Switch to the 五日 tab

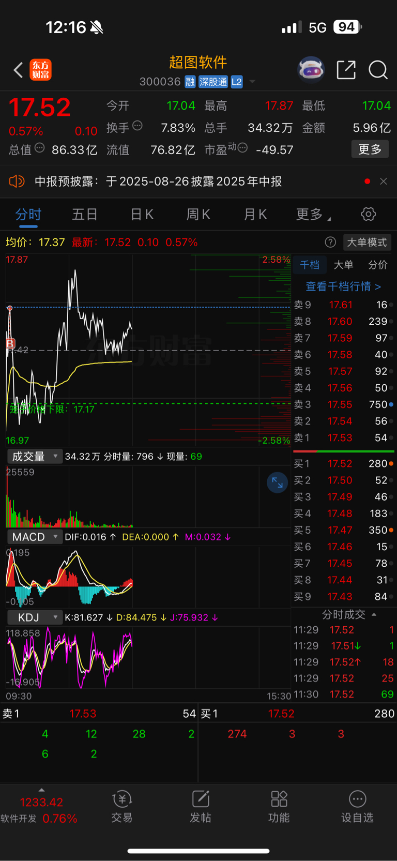pyautogui.click(x=85, y=214)
